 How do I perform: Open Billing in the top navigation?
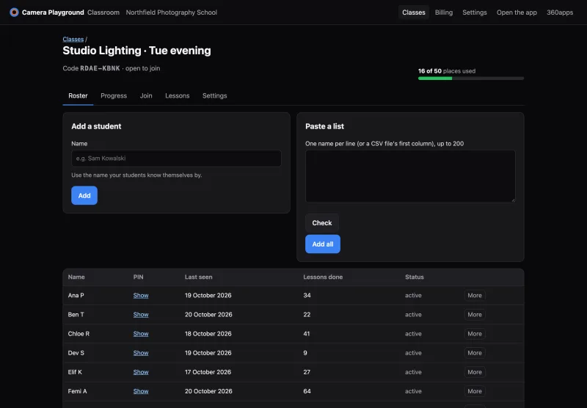tap(444, 12)
